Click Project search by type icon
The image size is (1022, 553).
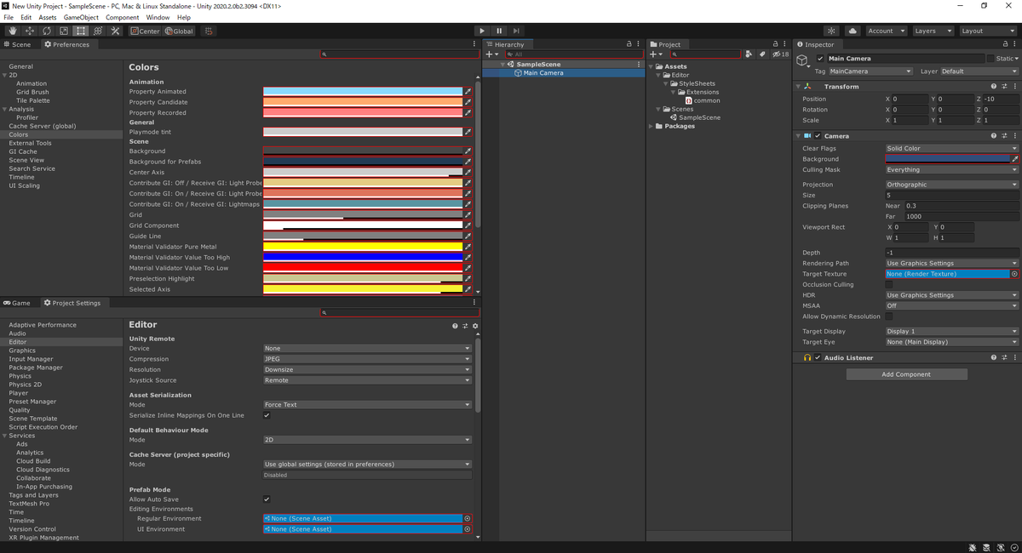pyautogui.click(x=749, y=54)
